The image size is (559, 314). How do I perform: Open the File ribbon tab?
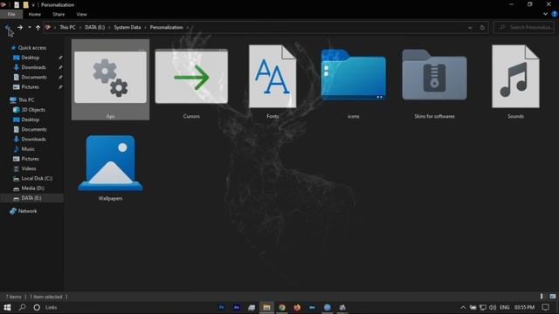pyautogui.click(x=11, y=14)
